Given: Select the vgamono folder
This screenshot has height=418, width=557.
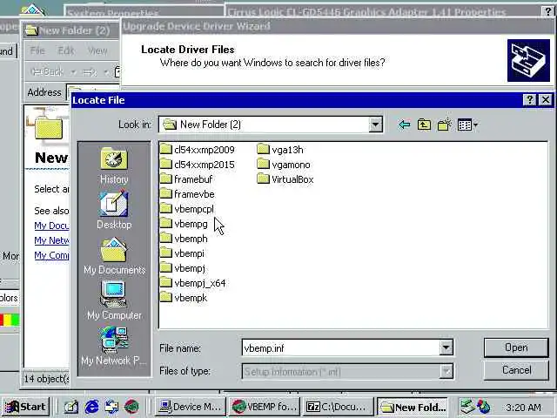Looking at the screenshot, I should [284, 165].
